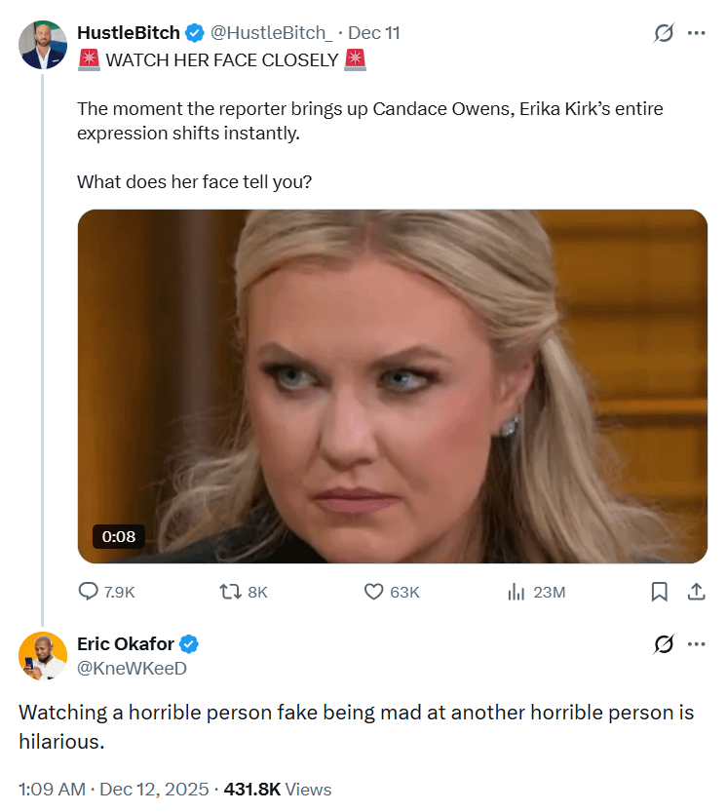Bookmark the HustleBitch post
Viewport: 727px width, 812px height.
click(x=660, y=592)
